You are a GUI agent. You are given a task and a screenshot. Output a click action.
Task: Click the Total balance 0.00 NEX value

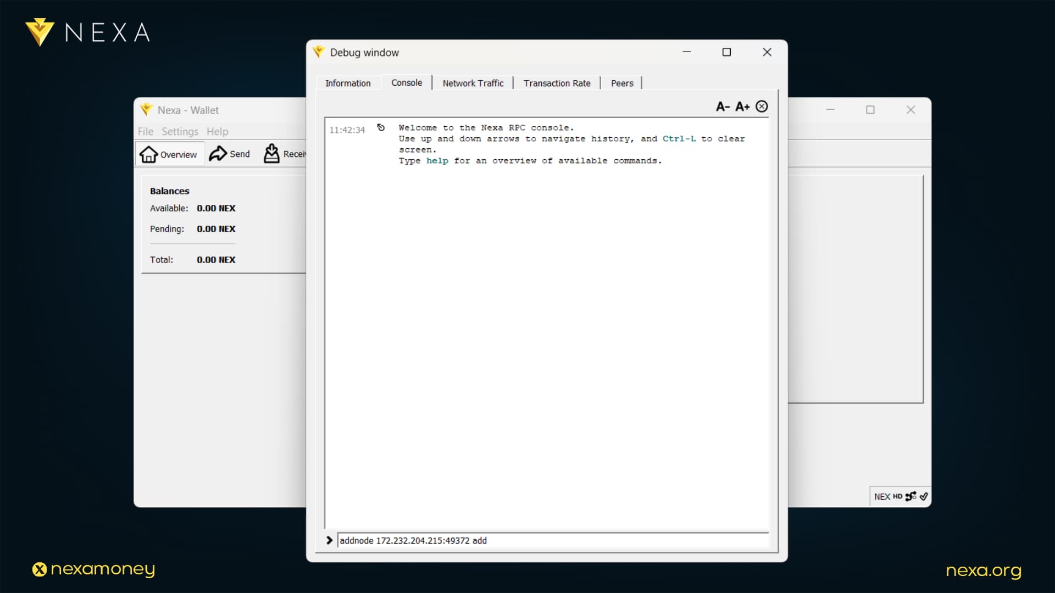tap(216, 260)
